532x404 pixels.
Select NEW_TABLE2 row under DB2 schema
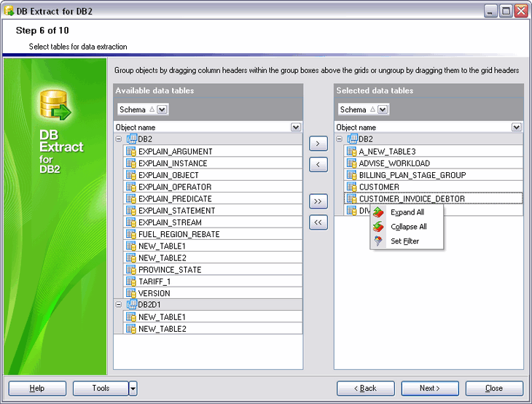(x=213, y=257)
